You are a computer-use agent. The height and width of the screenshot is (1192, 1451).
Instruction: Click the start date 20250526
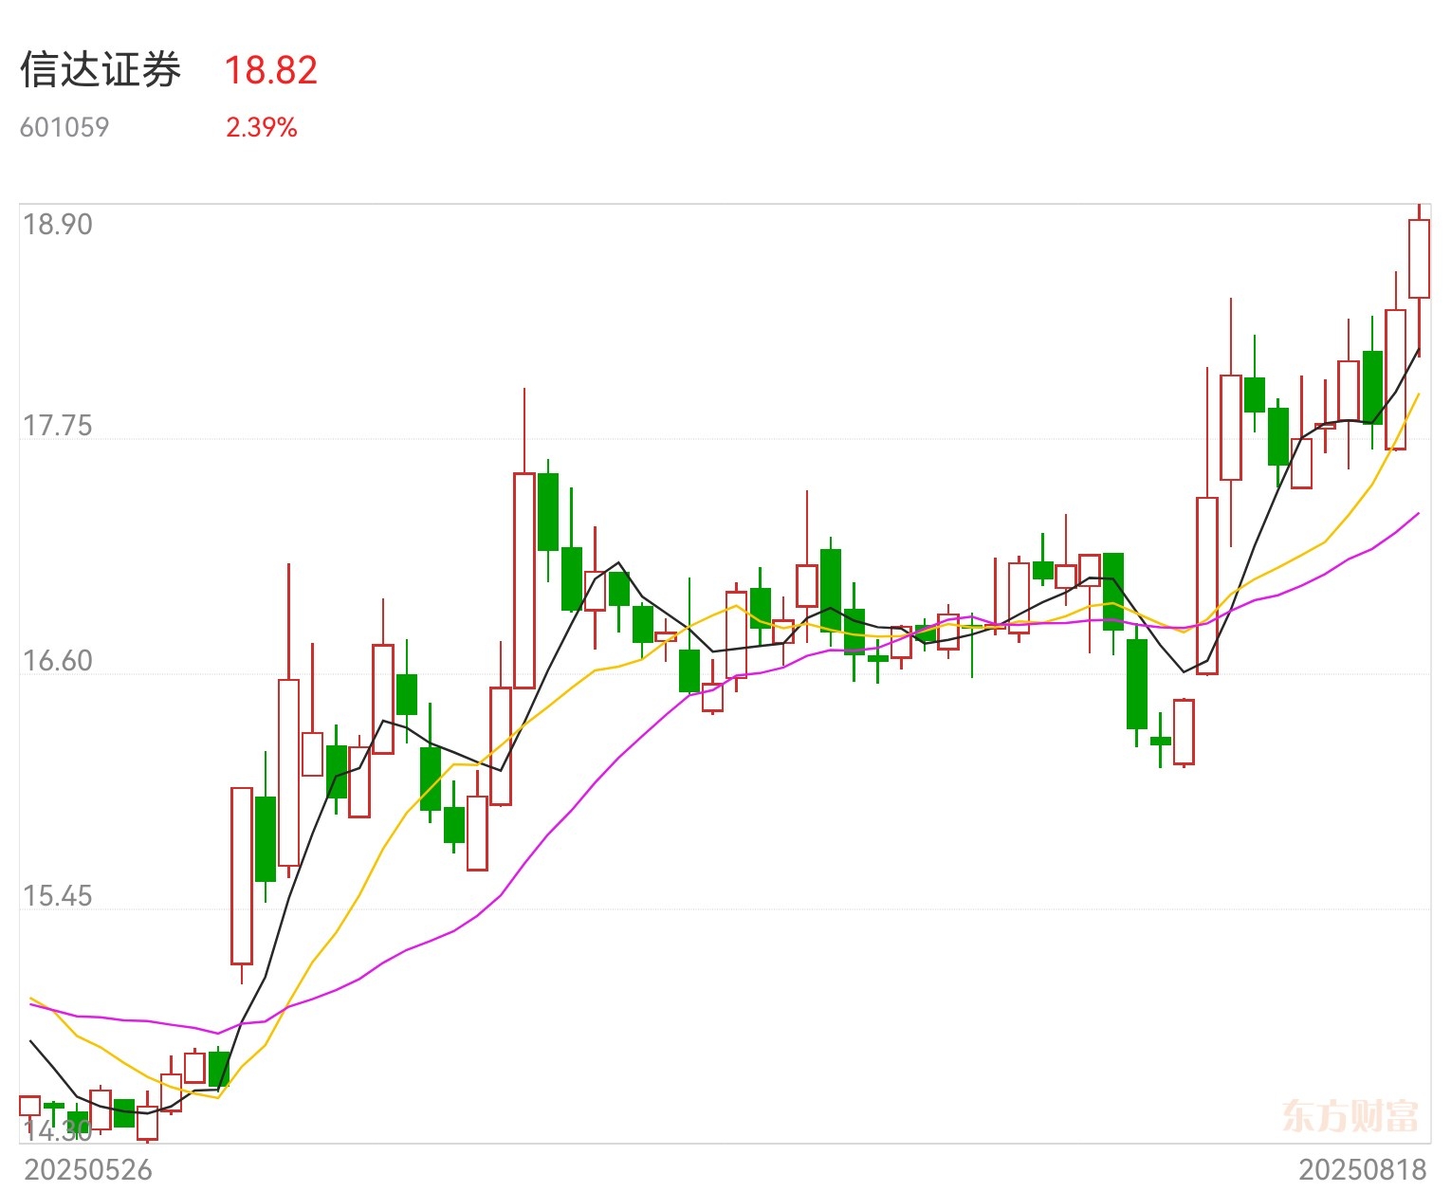88,1169
